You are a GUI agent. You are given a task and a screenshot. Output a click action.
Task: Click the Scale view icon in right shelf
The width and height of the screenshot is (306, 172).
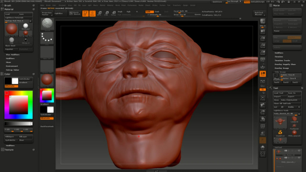point(262,112)
